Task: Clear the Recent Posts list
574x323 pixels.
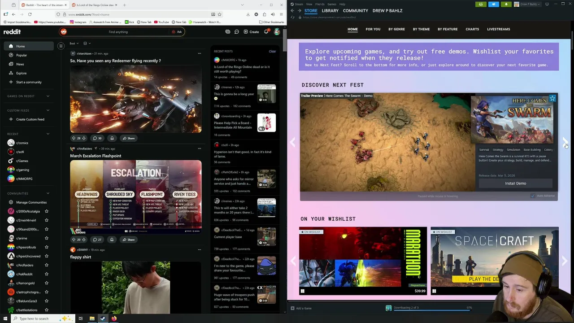Action: tap(272, 51)
